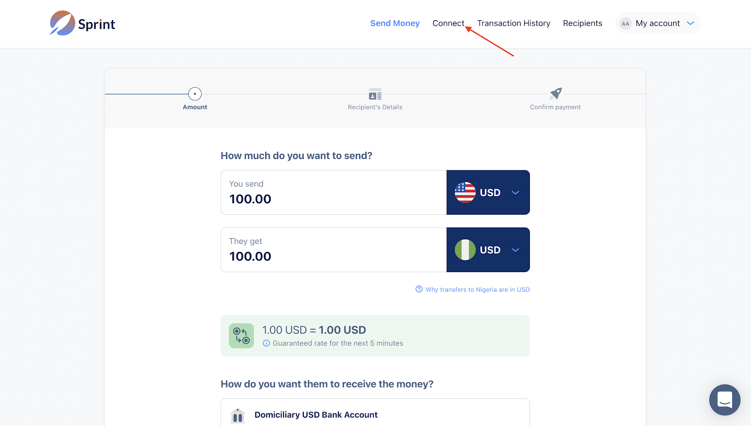751x426 pixels.
Task: Click the bank icon for Domiciliary account
Action: tap(238, 415)
